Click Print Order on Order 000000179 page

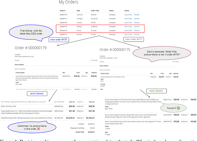[94, 61]
